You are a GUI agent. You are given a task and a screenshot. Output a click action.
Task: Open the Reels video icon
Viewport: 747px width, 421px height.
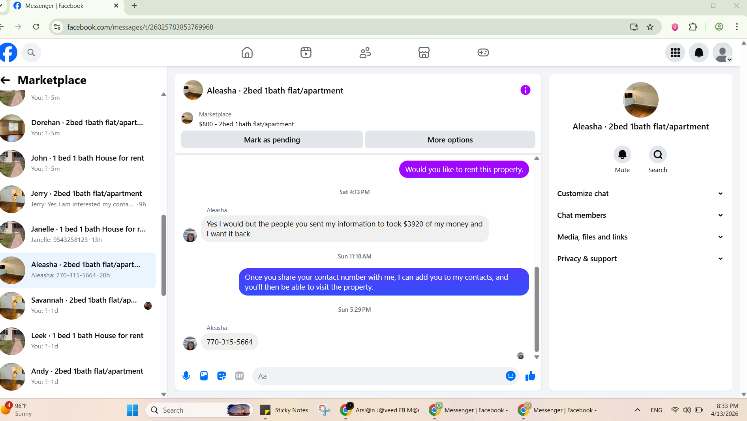click(306, 52)
